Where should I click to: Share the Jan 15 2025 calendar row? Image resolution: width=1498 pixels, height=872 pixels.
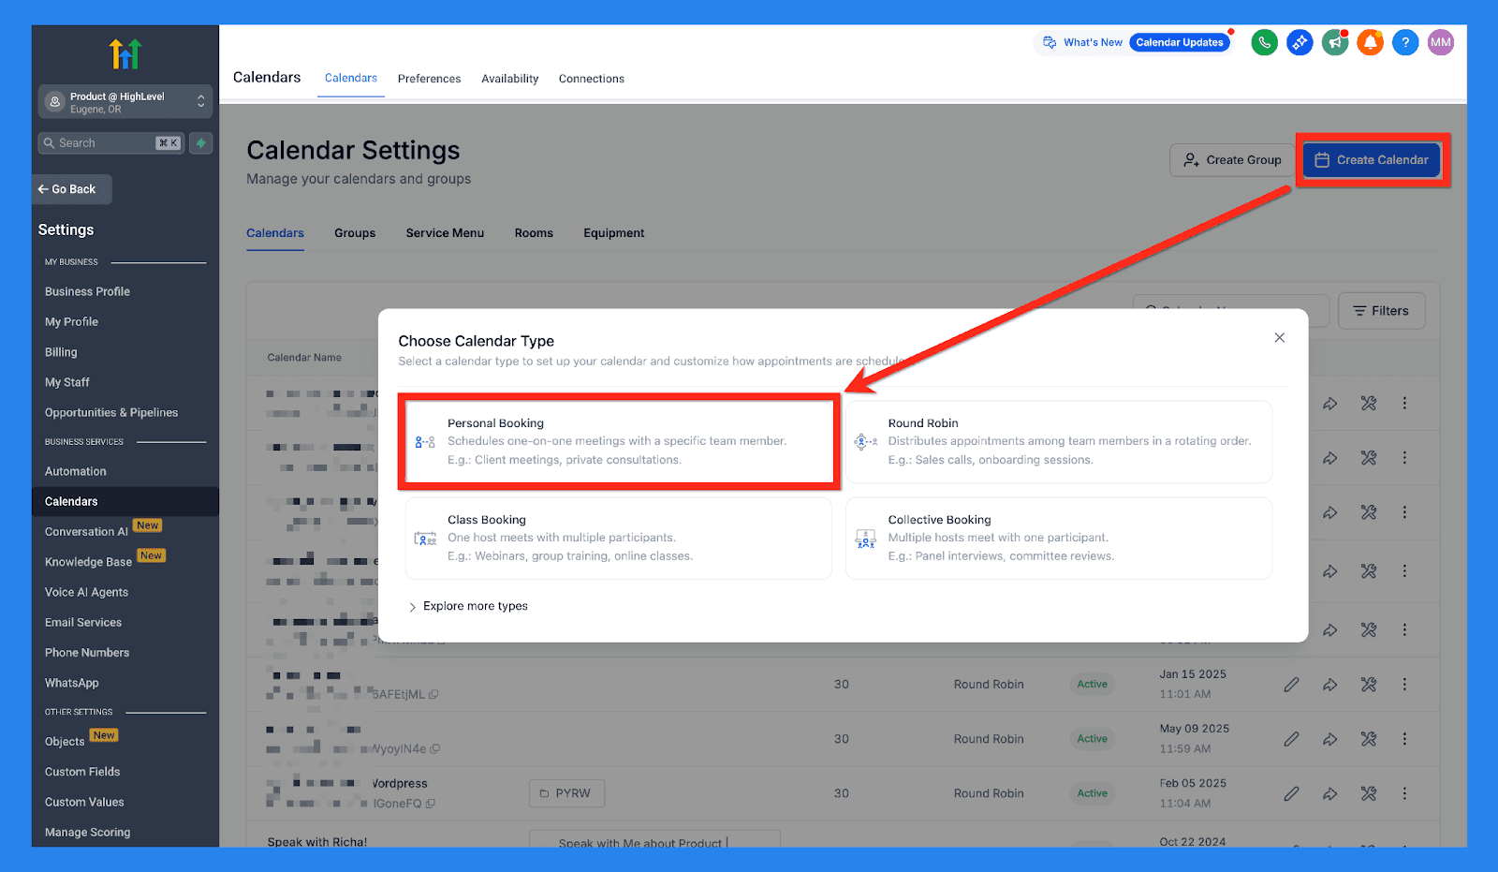[1329, 685]
